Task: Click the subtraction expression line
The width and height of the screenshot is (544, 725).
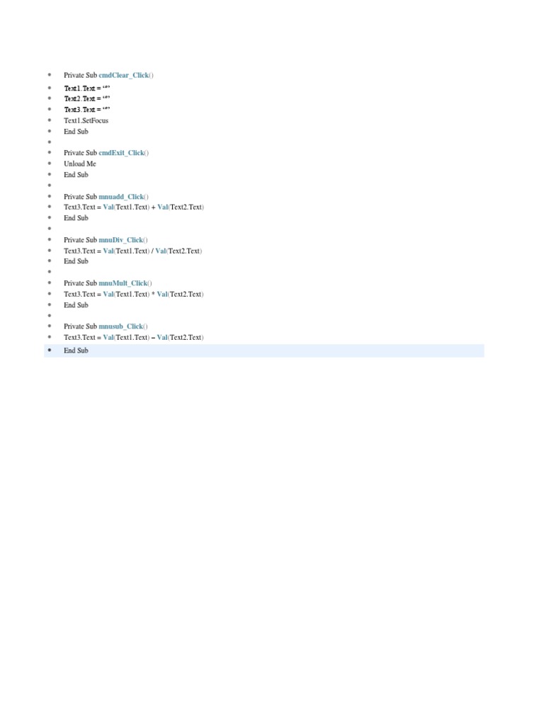Action: click(x=134, y=338)
